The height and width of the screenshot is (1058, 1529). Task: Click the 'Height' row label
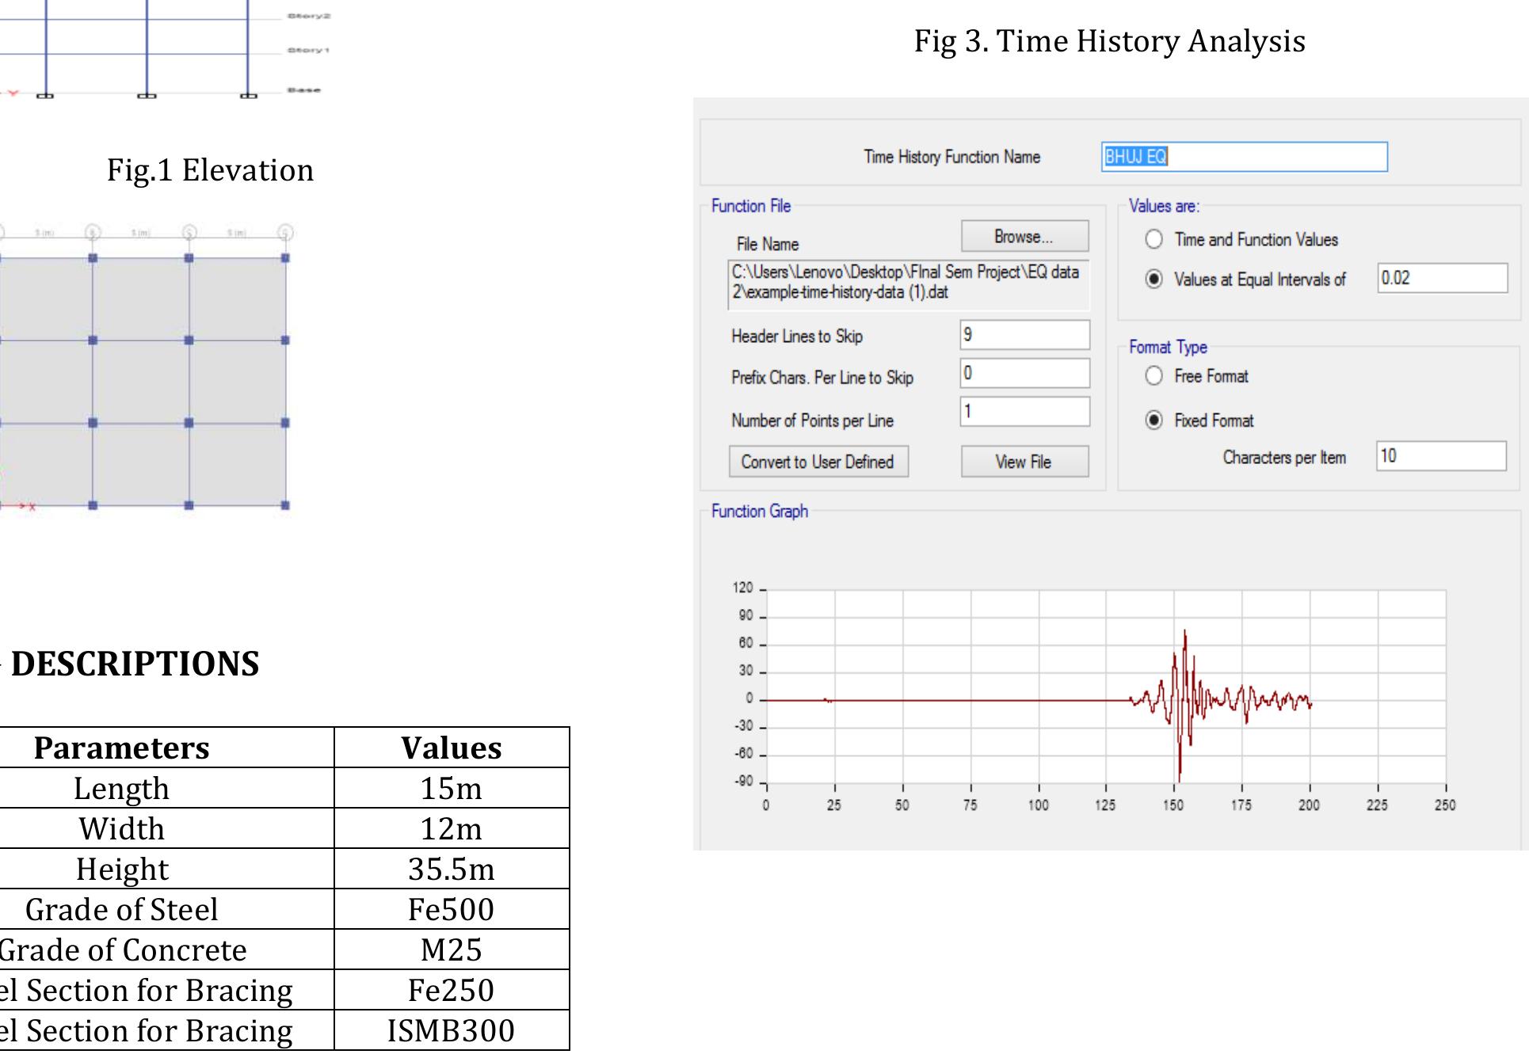[122, 870]
